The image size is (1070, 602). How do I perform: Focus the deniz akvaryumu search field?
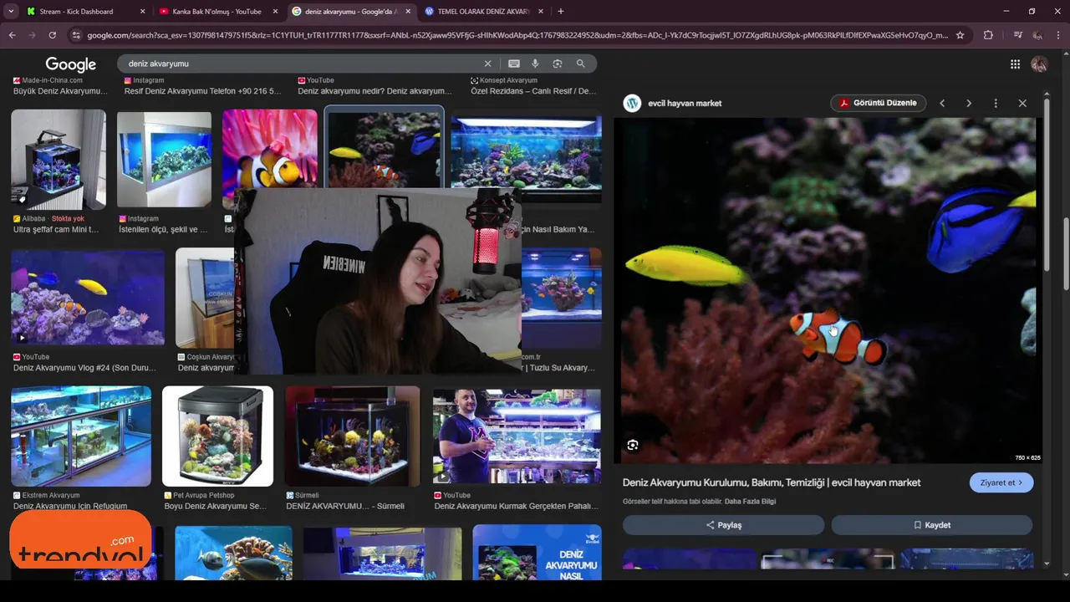point(301,64)
